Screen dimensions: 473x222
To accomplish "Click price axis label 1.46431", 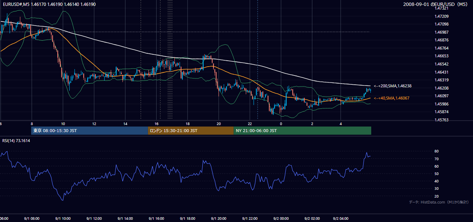I will 442,72.
